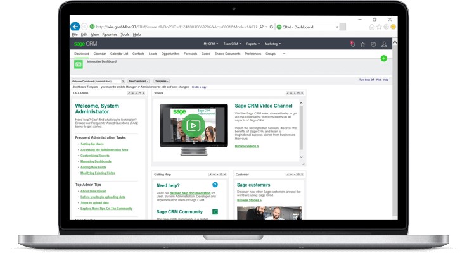Open the browser home icon
Image resolution: width=467 pixels, height=253 pixels.
point(372,27)
